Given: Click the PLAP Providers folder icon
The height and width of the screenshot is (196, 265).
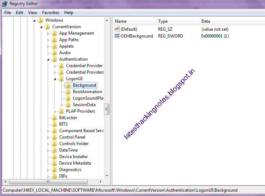Looking at the screenshot, I should (x=61, y=111).
